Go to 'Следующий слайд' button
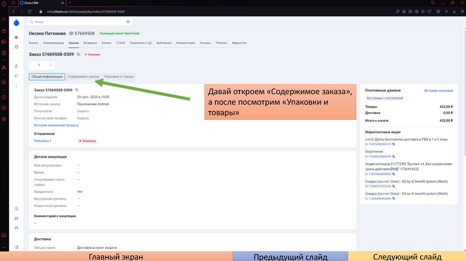 (x=407, y=256)
